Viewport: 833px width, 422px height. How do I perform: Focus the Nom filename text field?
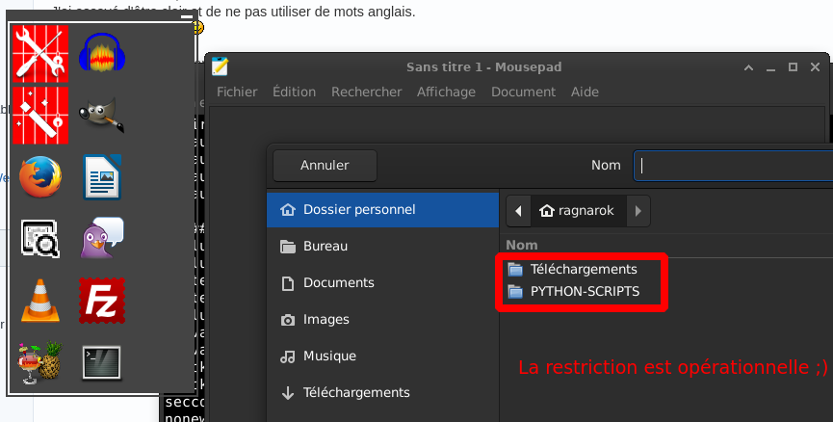pyautogui.click(x=732, y=165)
